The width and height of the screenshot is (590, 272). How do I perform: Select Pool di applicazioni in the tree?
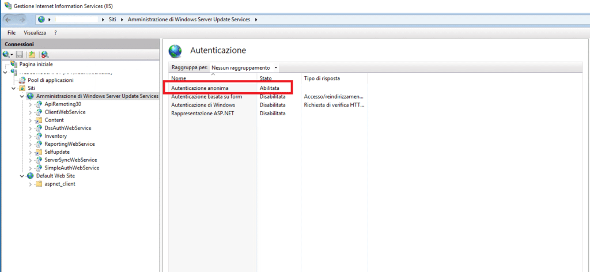[x=51, y=80]
